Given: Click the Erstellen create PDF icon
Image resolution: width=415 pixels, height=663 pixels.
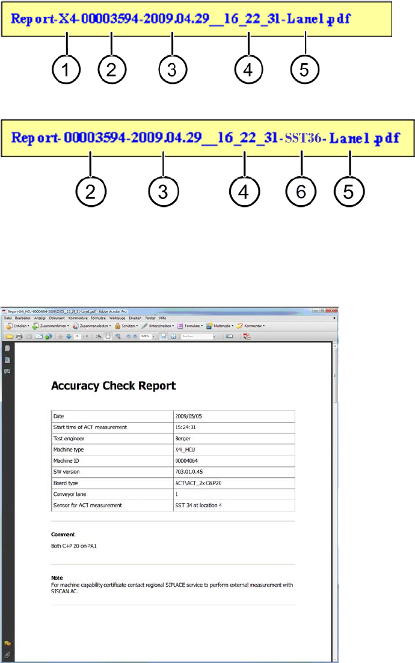Looking at the screenshot, I should coord(9,326).
